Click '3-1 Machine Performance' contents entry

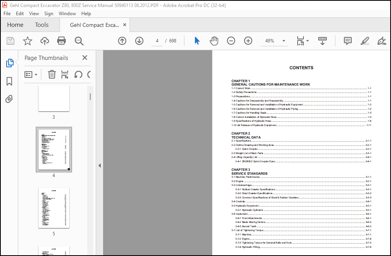click(301, 177)
